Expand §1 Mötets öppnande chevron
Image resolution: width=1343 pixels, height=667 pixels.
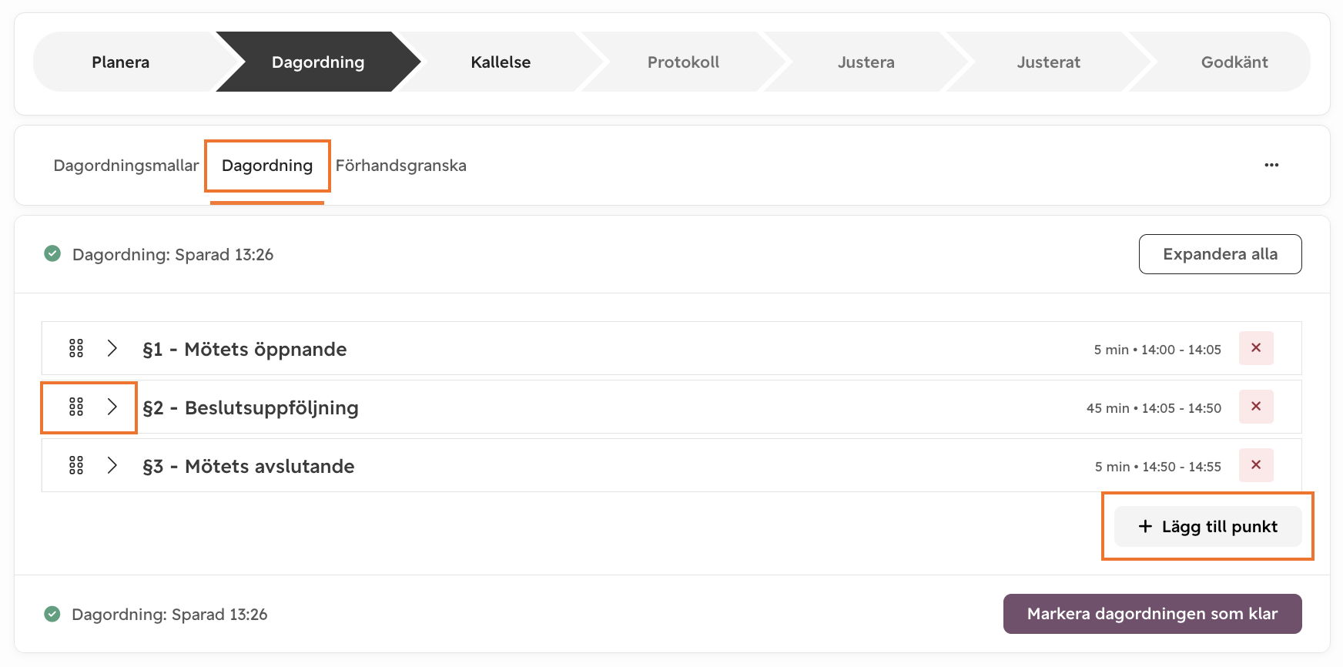112,348
